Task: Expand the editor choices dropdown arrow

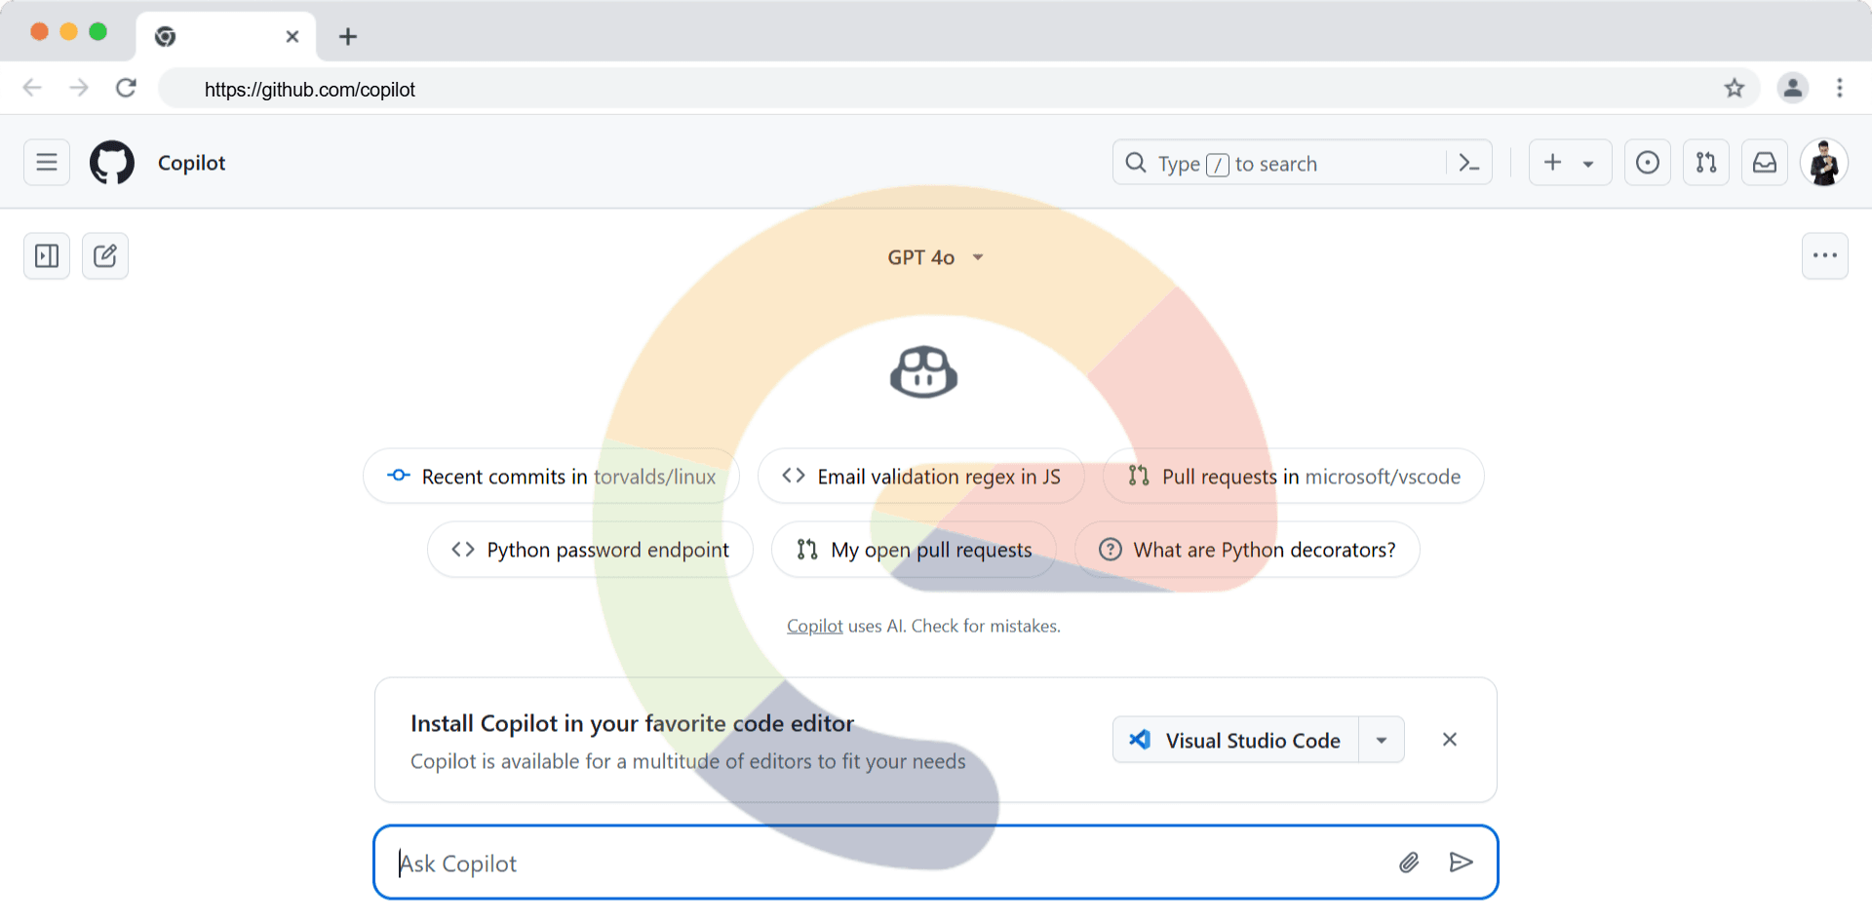Action: tap(1382, 740)
